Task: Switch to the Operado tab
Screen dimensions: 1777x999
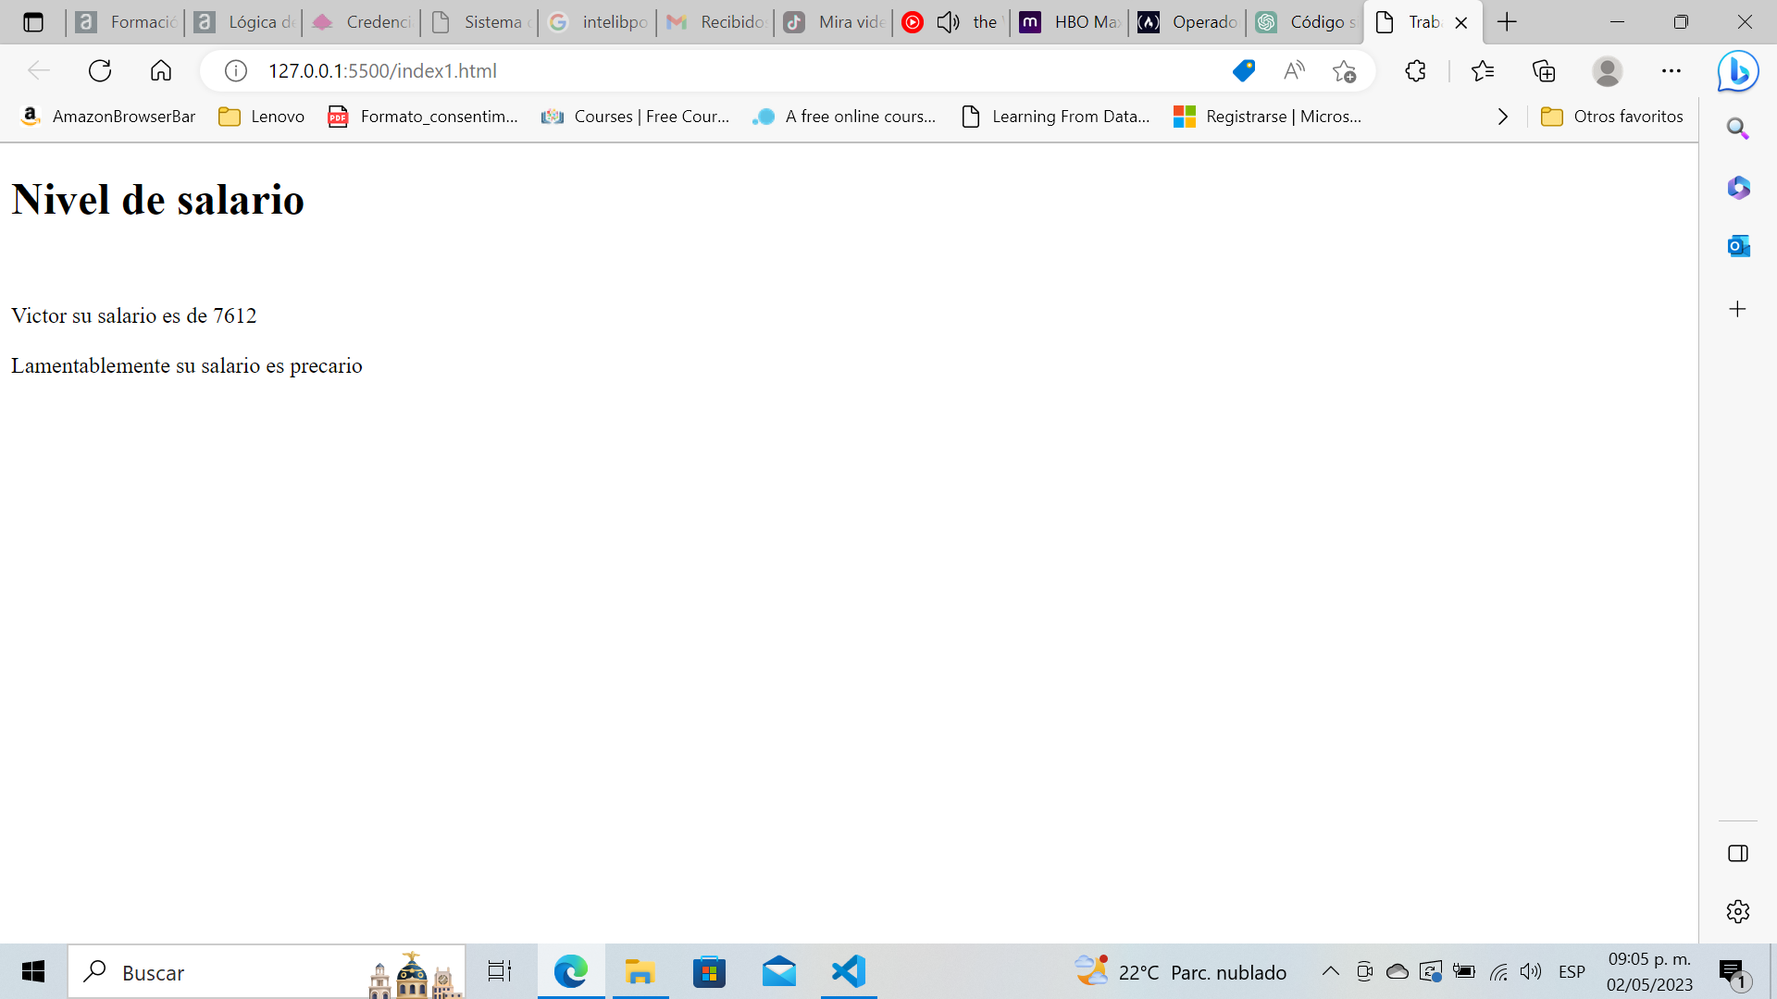Action: 1188,22
